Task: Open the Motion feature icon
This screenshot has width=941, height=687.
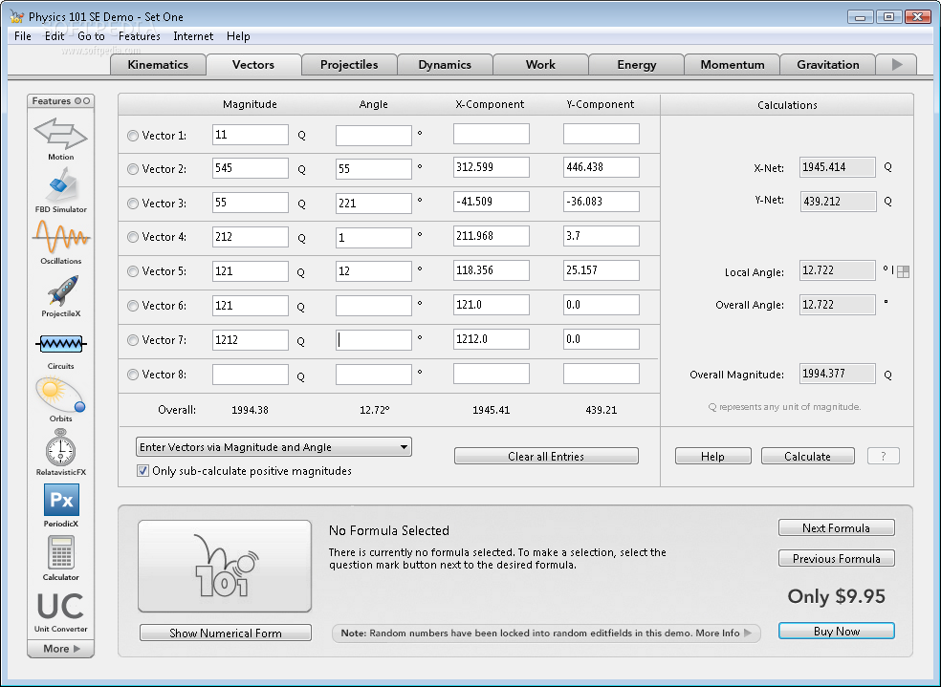Action: tap(60, 134)
